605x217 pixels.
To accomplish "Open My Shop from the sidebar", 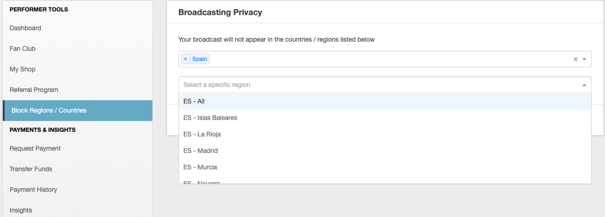I will click(x=22, y=69).
